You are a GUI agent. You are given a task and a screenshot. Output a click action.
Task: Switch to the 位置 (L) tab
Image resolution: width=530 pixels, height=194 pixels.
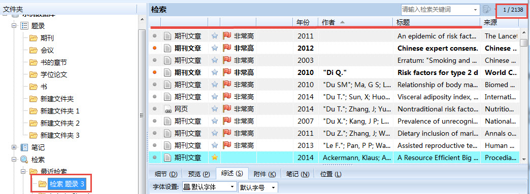[330, 174]
